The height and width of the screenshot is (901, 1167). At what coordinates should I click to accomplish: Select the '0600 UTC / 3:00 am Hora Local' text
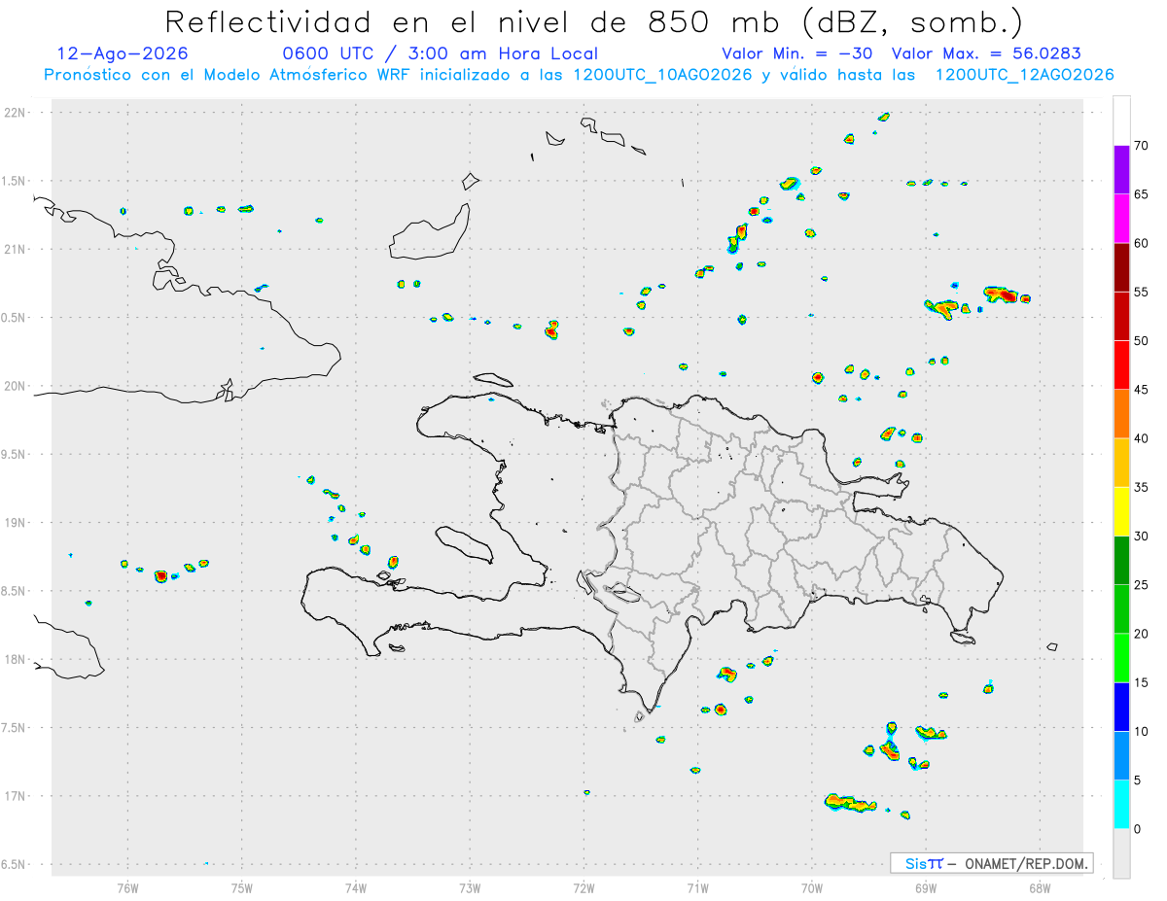(440, 53)
